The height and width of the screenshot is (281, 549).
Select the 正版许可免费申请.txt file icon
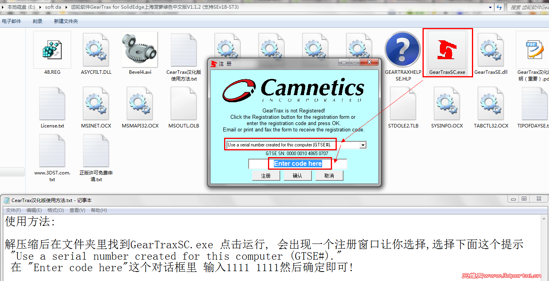click(96, 151)
